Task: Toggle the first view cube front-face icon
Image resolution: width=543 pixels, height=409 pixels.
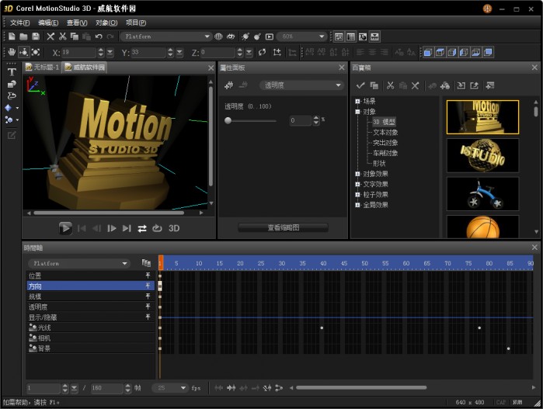Action: (x=428, y=52)
